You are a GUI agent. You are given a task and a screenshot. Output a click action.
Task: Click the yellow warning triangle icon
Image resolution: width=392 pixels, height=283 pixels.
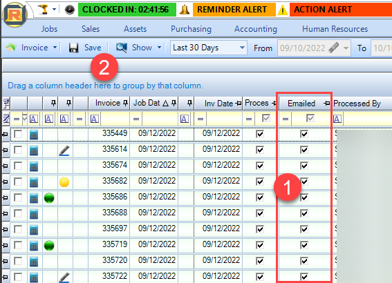tap(283, 10)
